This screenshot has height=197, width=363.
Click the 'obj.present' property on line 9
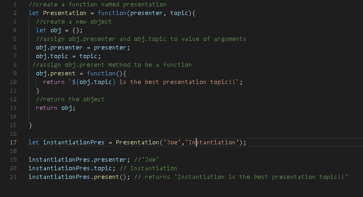[x=55, y=74]
